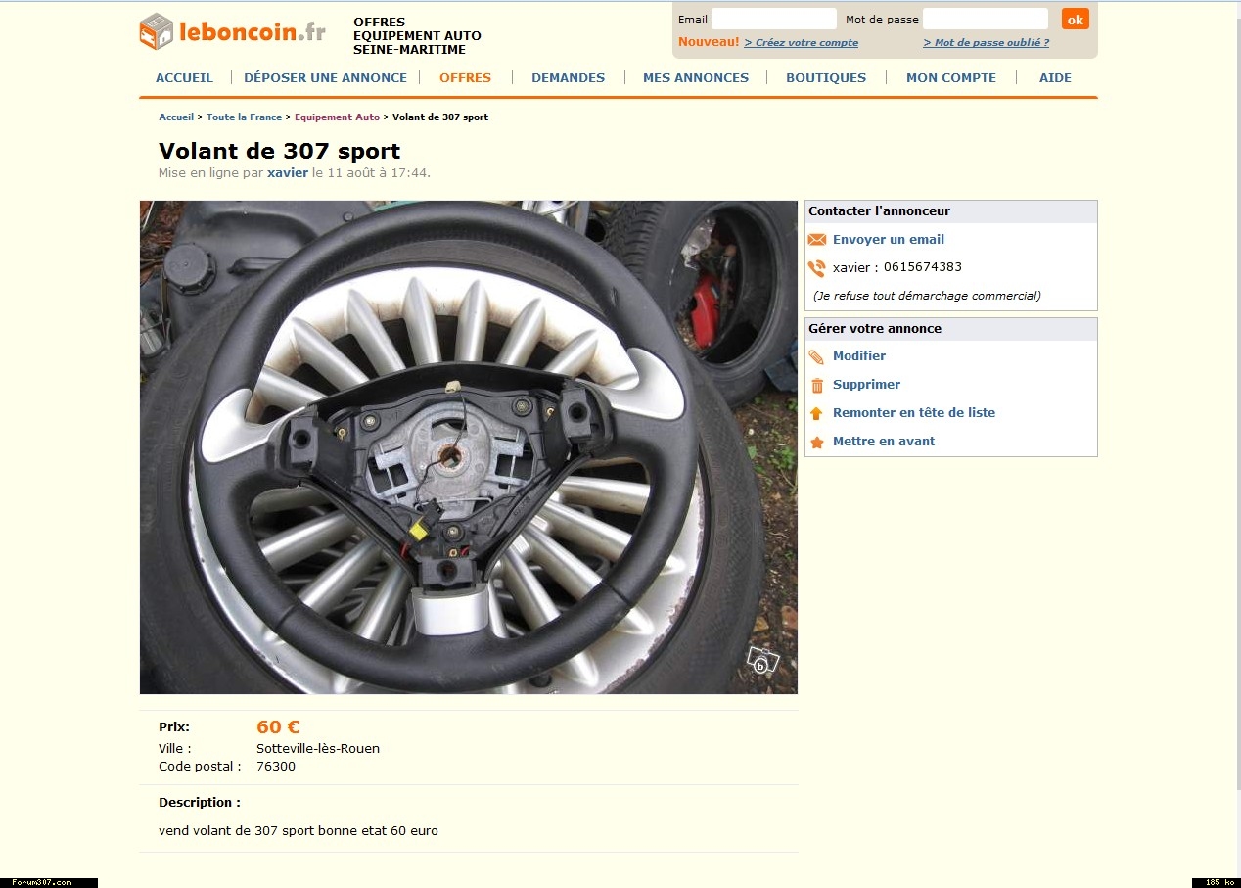This screenshot has width=1241, height=888.
Task: Click the camera watermark icon on the photo
Action: tap(762, 661)
